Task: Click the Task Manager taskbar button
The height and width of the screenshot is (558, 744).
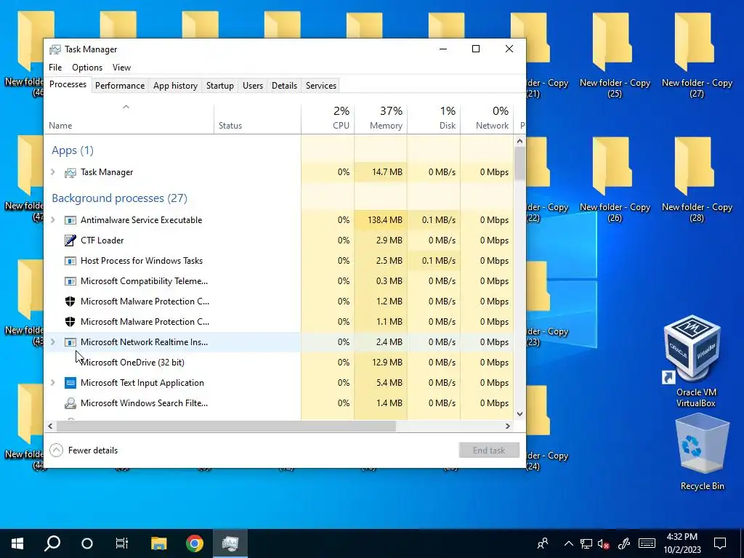Action: tap(230, 543)
